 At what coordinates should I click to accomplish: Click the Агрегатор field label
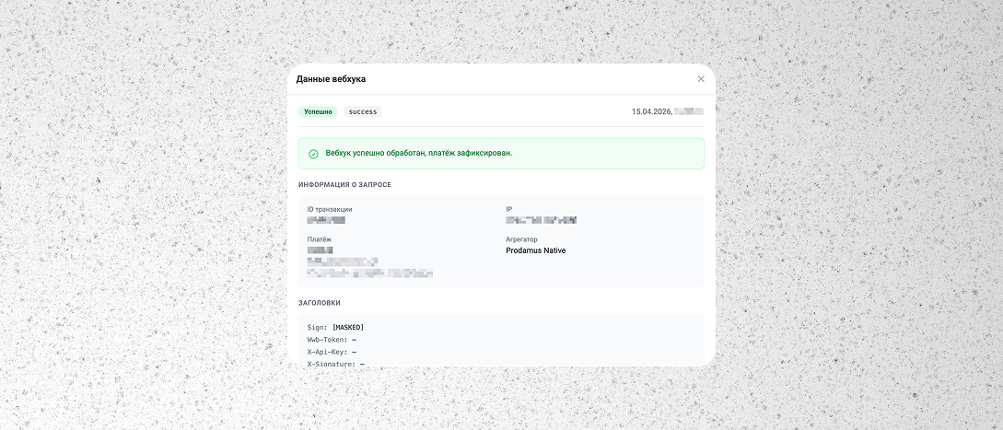(x=521, y=239)
